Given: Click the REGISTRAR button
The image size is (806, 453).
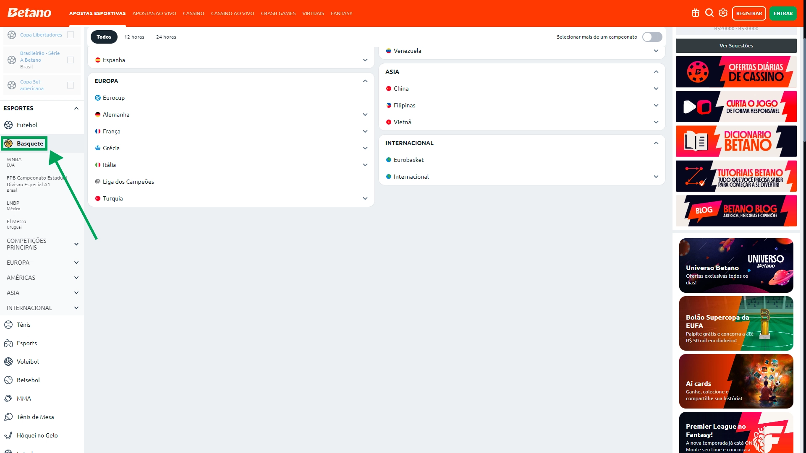Looking at the screenshot, I should pos(749,13).
